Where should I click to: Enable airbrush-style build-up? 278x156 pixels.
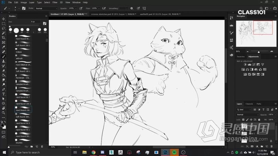click(x=104, y=8)
